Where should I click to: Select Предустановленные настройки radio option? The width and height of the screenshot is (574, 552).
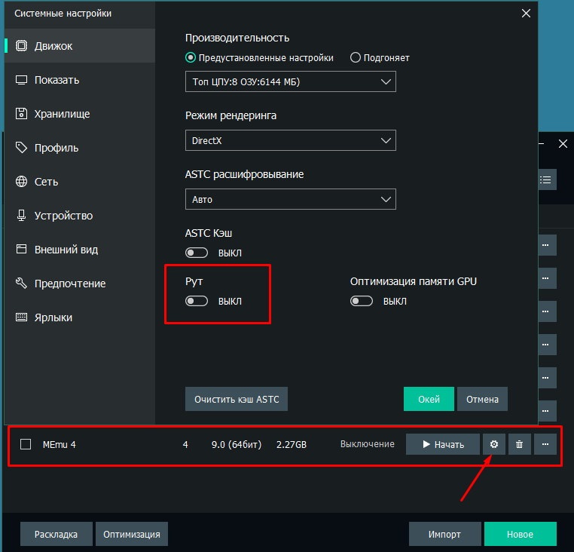point(259,58)
